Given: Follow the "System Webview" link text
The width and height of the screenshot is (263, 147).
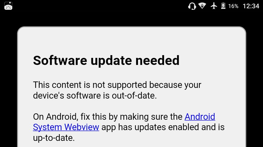Looking at the screenshot, I should pos(66,127).
